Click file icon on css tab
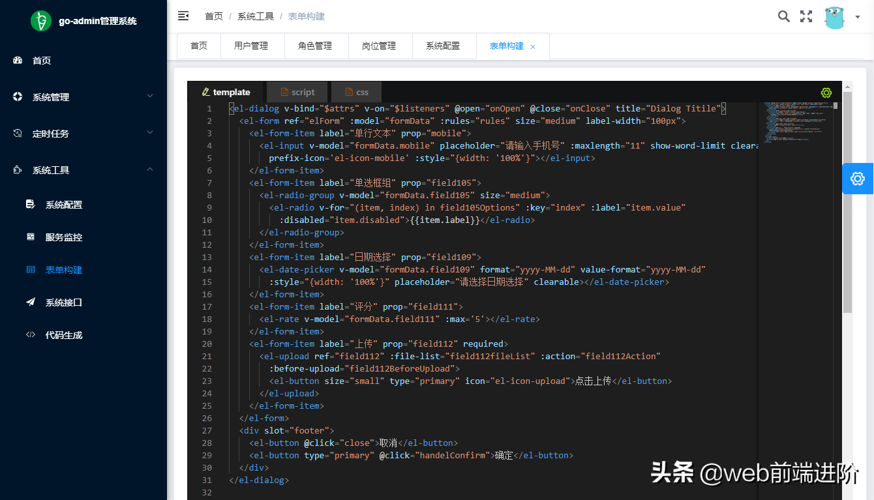Image resolution: width=874 pixels, height=500 pixels. pos(349,92)
